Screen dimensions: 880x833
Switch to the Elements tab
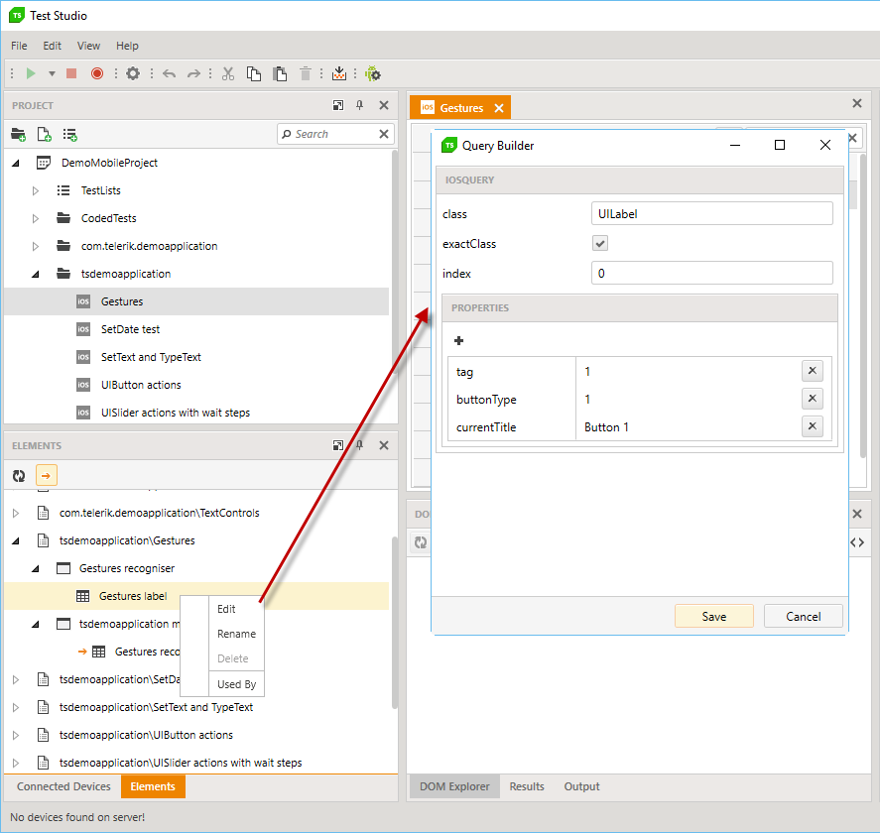pyautogui.click(x=153, y=786)
